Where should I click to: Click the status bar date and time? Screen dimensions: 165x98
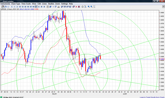13,97
